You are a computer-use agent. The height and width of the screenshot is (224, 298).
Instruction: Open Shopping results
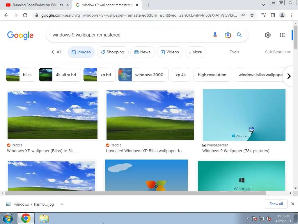pos(113,52)
